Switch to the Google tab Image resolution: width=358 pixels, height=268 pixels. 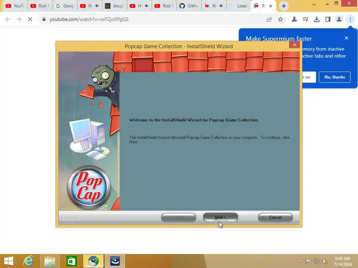pos(65,6)
